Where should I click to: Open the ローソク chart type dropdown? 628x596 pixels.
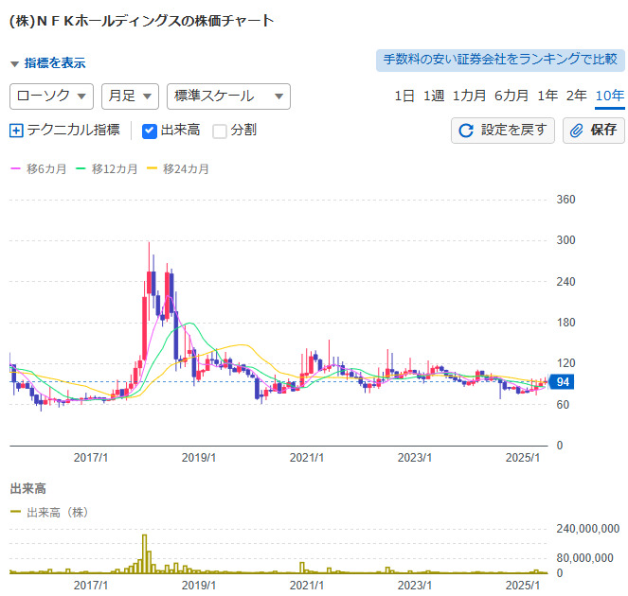[x=52, y=96]
